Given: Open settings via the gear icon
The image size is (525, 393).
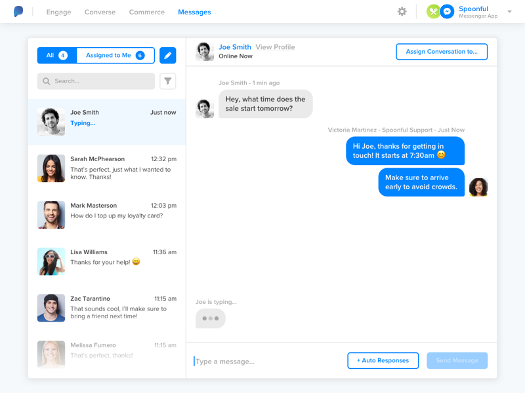Looking at the screenshot, I should [402, 12].
